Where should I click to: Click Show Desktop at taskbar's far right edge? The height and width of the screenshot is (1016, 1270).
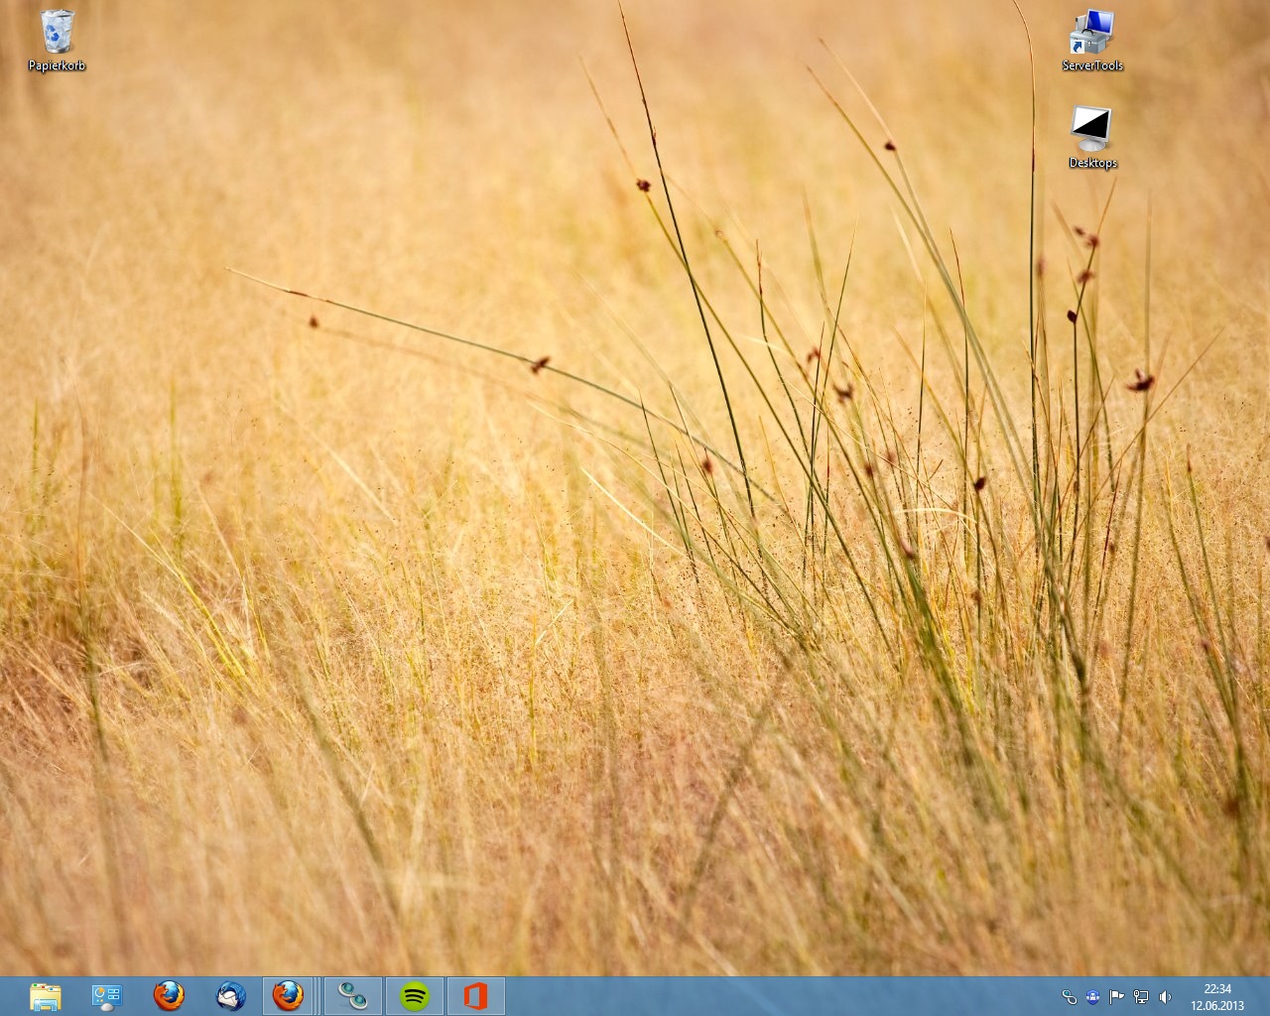point(1266,996)
